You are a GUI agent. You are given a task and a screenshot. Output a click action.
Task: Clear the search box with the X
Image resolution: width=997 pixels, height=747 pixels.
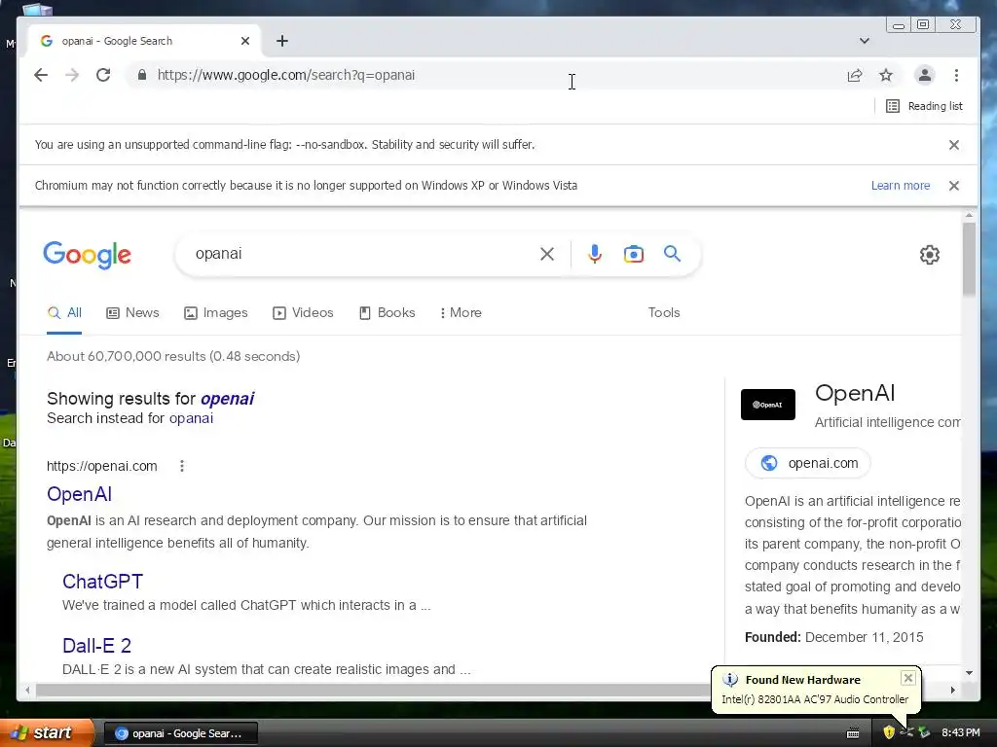547,254
